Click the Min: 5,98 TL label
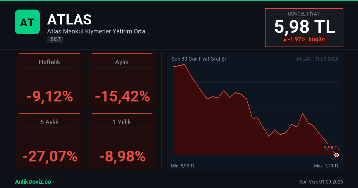Image resolution: width=358 pixels, height=188 pixels. point(183,166)
